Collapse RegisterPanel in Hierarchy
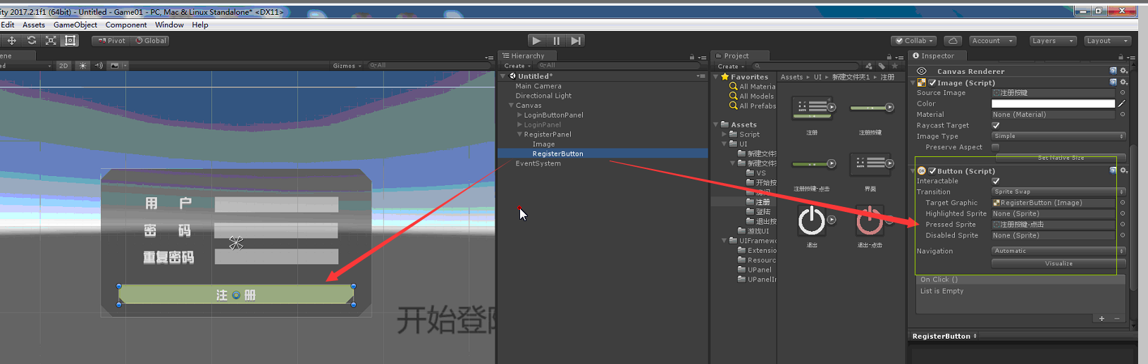1148x364 pixels. 520,134
